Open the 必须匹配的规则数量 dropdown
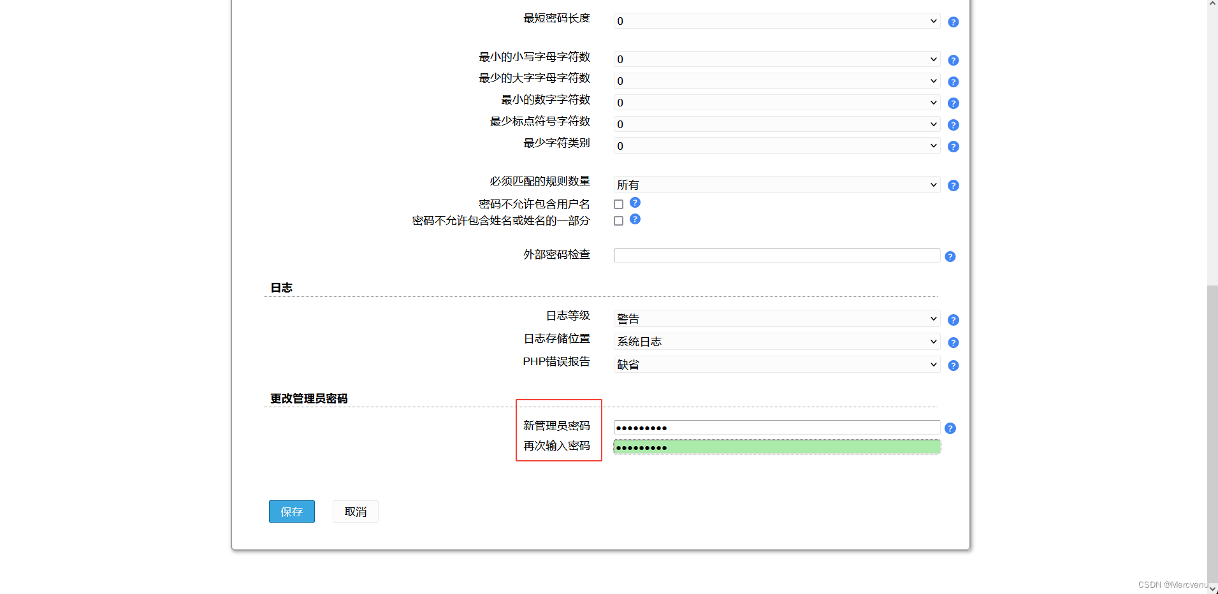Image resolution: width=1218 pixels, height=594 pixels. 777,185
